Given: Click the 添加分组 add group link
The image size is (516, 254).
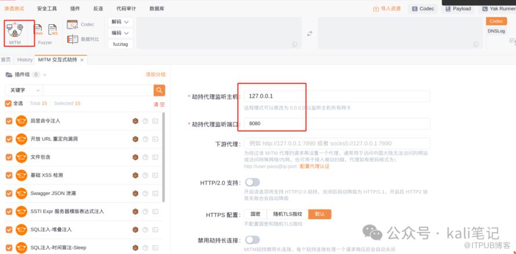Looking at the screenshot, I should point(155,75).
